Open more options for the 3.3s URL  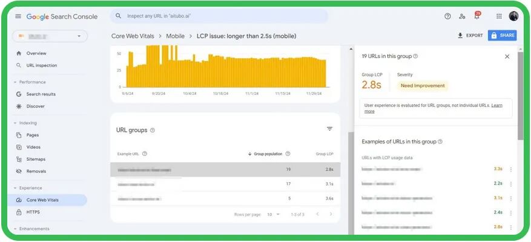click(510, 169)
